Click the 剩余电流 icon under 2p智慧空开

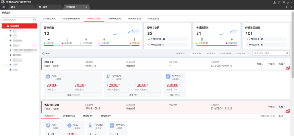[112, 125]
